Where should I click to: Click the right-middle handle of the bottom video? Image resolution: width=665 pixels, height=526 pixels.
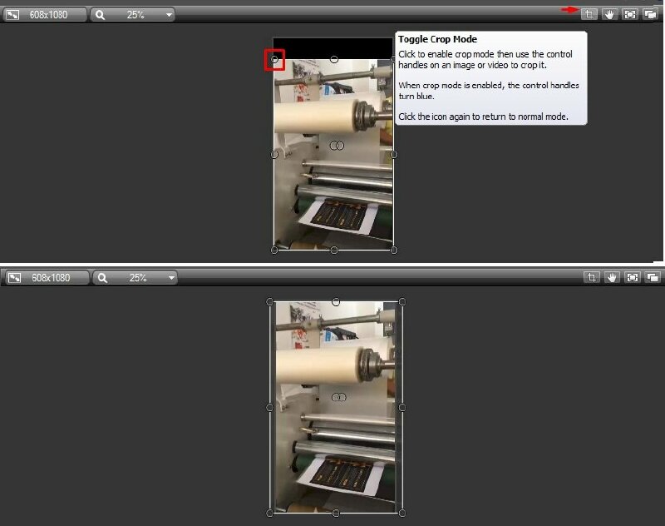tap(402, 407)
